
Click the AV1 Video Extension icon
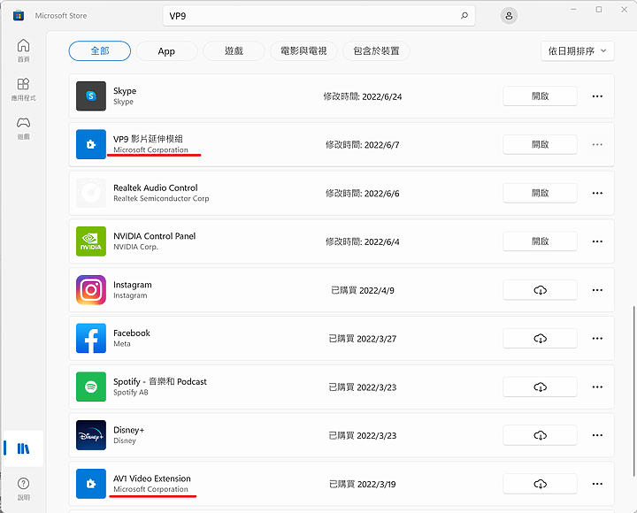[x=91, y=484]
